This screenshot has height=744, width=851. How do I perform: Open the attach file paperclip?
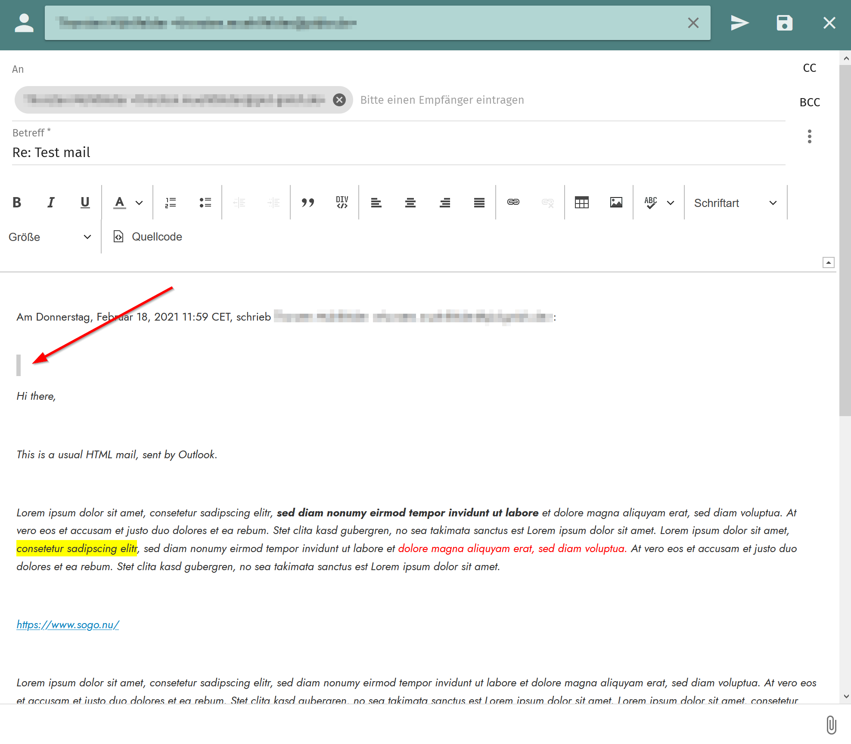(x=831, y=725)
